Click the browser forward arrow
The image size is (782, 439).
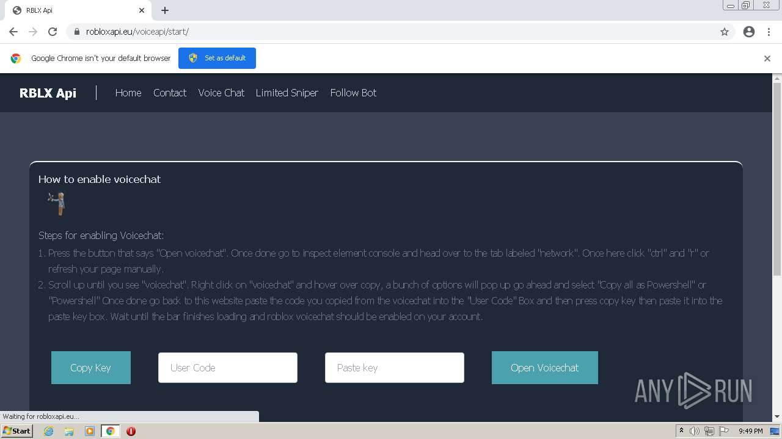point(33,32)
